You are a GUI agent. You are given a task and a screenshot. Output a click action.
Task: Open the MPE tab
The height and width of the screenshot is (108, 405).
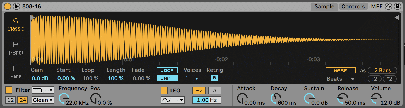(x=377, y=6)
